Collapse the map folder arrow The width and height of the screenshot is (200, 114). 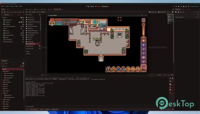click(x=3, y=93)
